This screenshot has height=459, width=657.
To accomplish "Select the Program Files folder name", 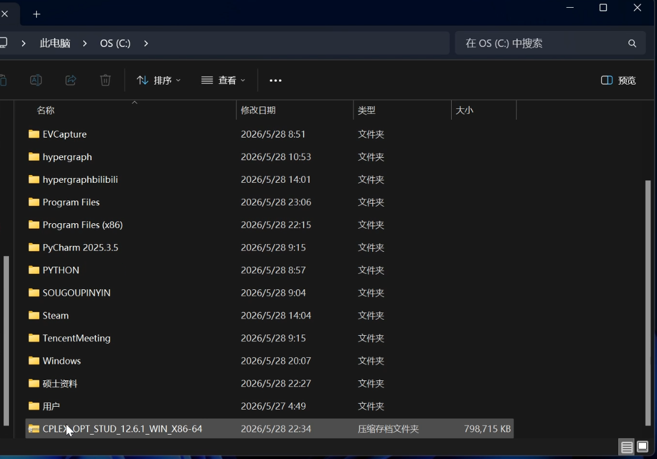I will point(71,202).
